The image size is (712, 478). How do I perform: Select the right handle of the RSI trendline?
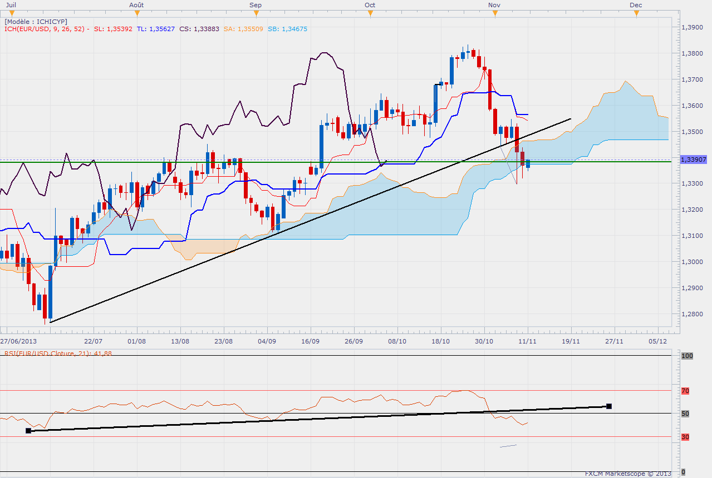(x=609, y=406)
